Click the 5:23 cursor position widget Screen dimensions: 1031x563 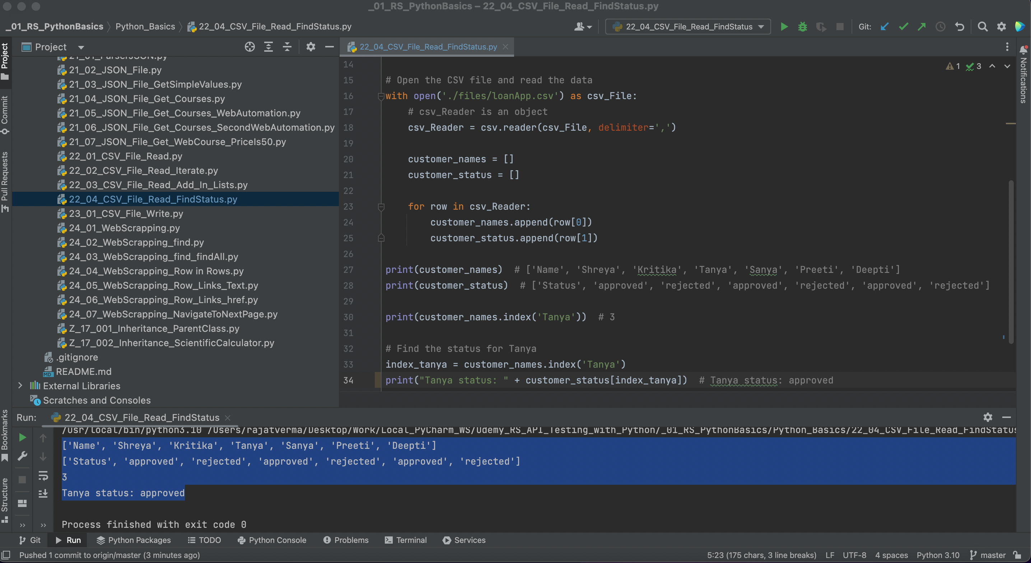click(761, 555)
